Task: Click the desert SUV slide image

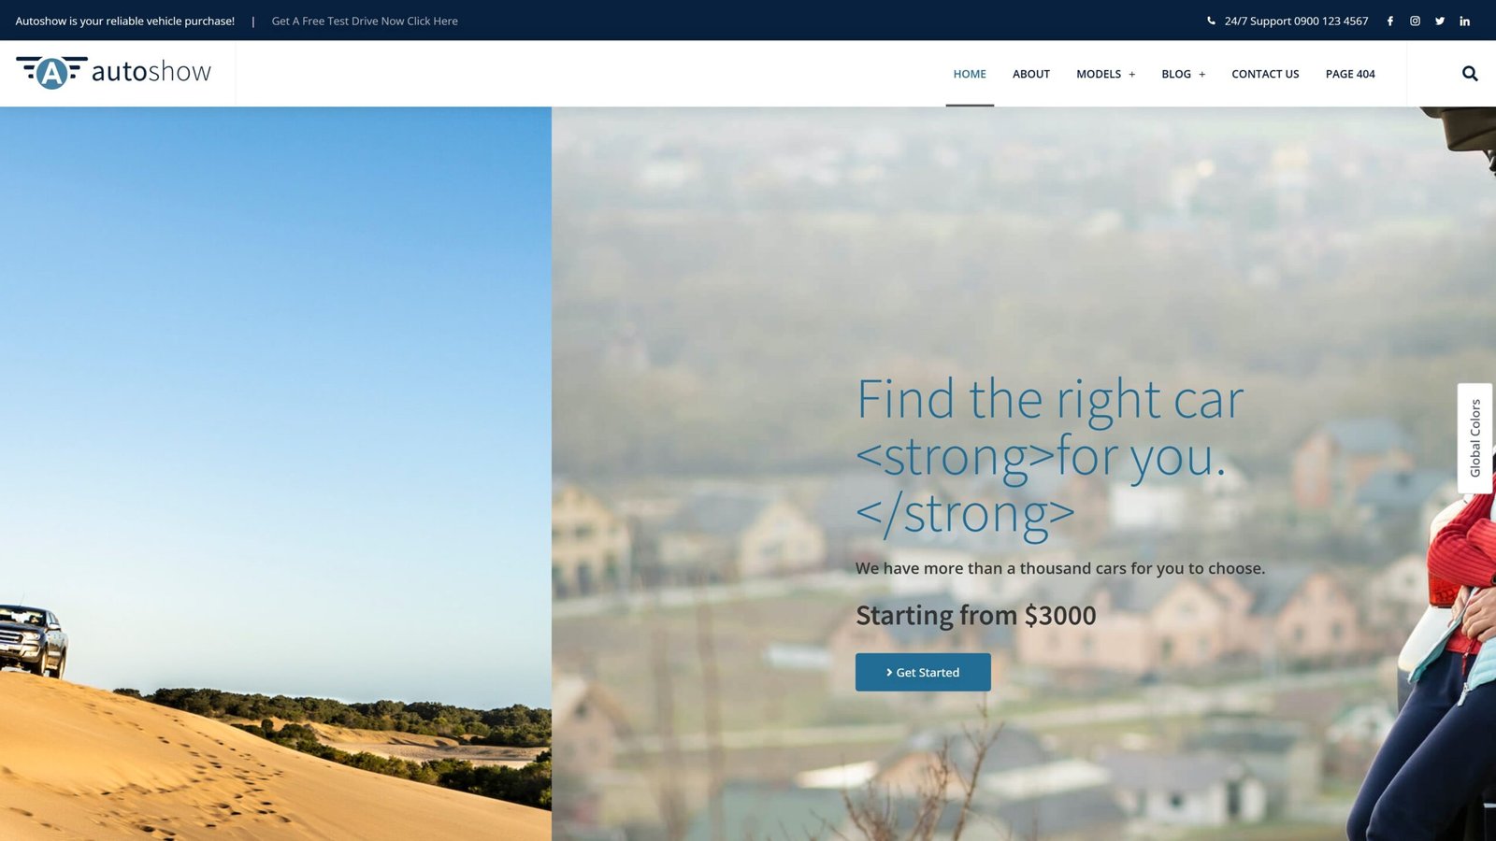Action: [276, 474]
